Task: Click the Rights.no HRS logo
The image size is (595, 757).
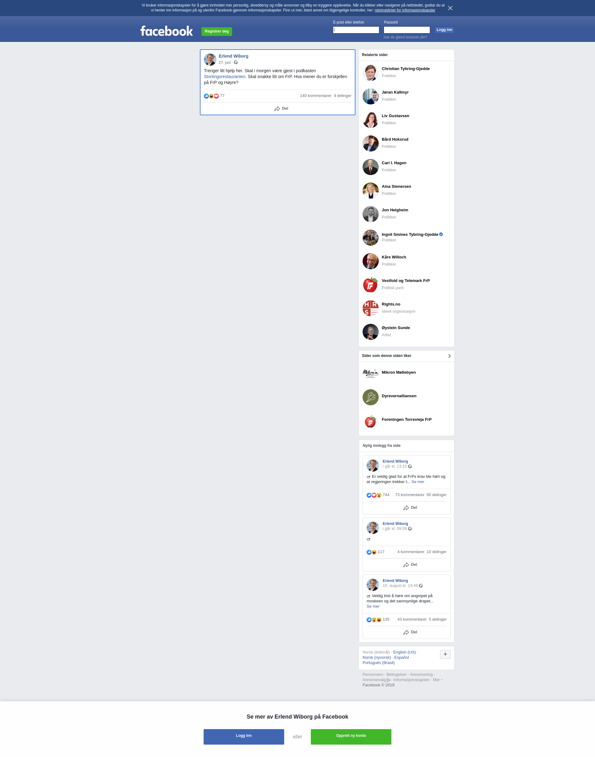Action: click(x=370, y=308)
